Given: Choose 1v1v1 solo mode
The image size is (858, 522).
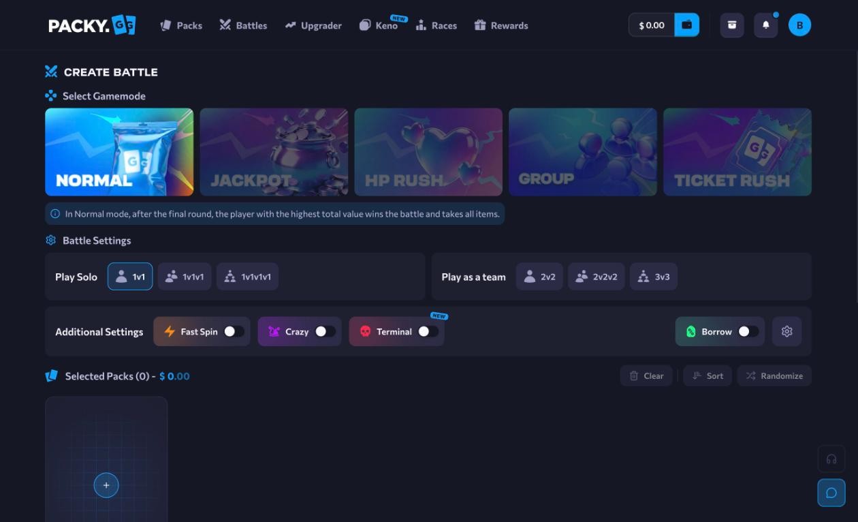Looking at the screenshot, I should (x=185, y=277).
